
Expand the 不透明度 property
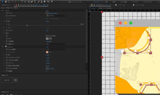(4, 41)
